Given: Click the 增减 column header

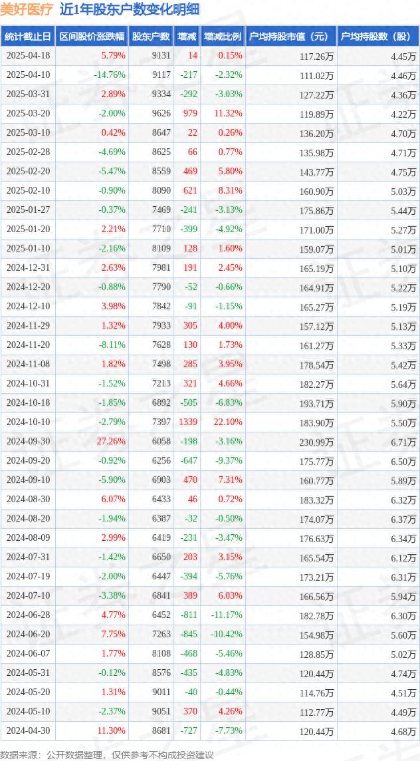Looking at the screenshot, I should [x=187, y=37].
